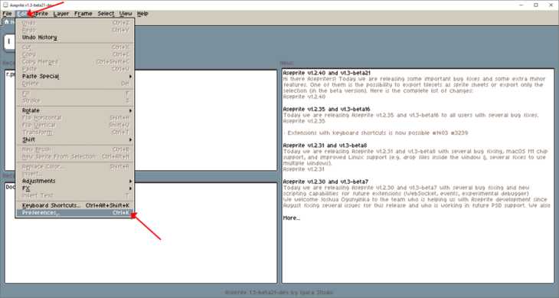Select Keyboard Shortcuts... menu entry
Screen dimensions: 559x298
point(75,205)
